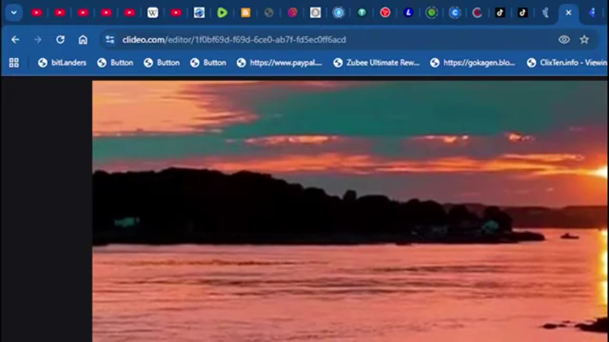Bookmark this page with the star
This screenshot has height=342, width=609.
584,40
